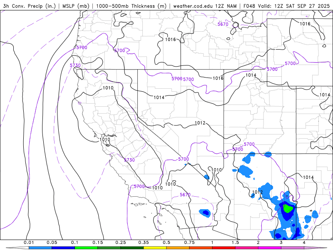Viewport: 333px width, 250px height.
Task: Click the '1016' isobar label beneath '1000-500mb Thickness' header
Action: pyautogui.click(x=170, y=39)
